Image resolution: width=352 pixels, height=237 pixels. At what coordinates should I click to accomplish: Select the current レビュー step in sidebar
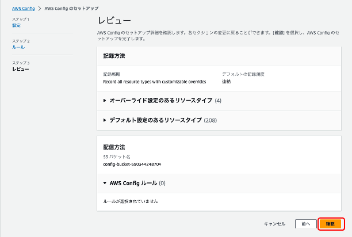click(x=21, y=69)
